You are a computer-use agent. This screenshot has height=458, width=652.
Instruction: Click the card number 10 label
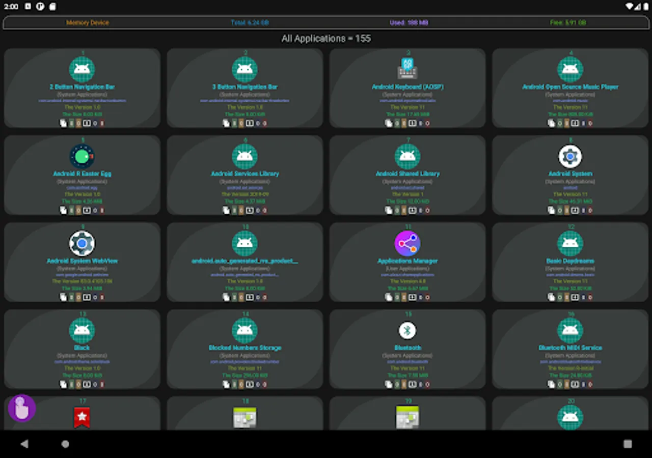[x=245, y=227]
